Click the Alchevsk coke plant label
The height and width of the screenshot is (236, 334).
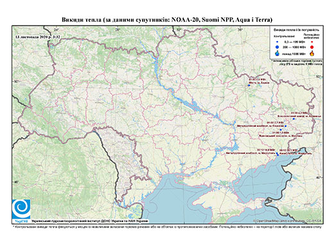(299, 114)
